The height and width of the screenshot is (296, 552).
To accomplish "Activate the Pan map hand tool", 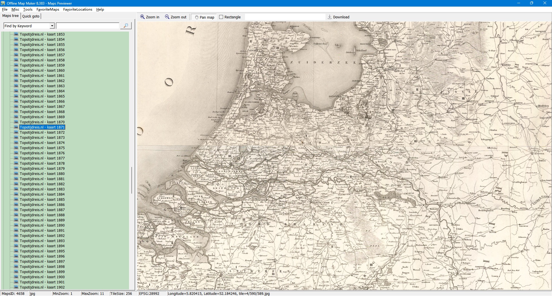I will point(197,17).
